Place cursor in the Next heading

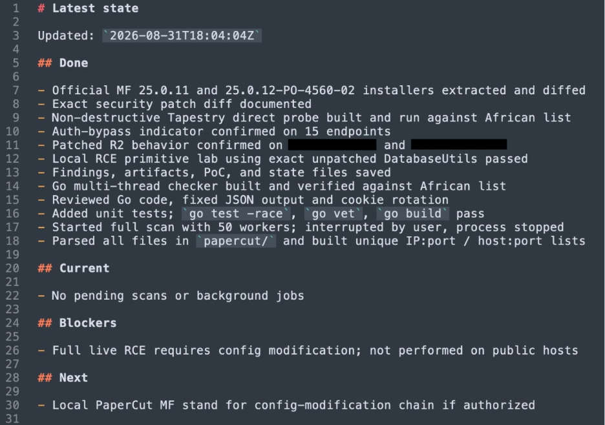click(63, 378)
